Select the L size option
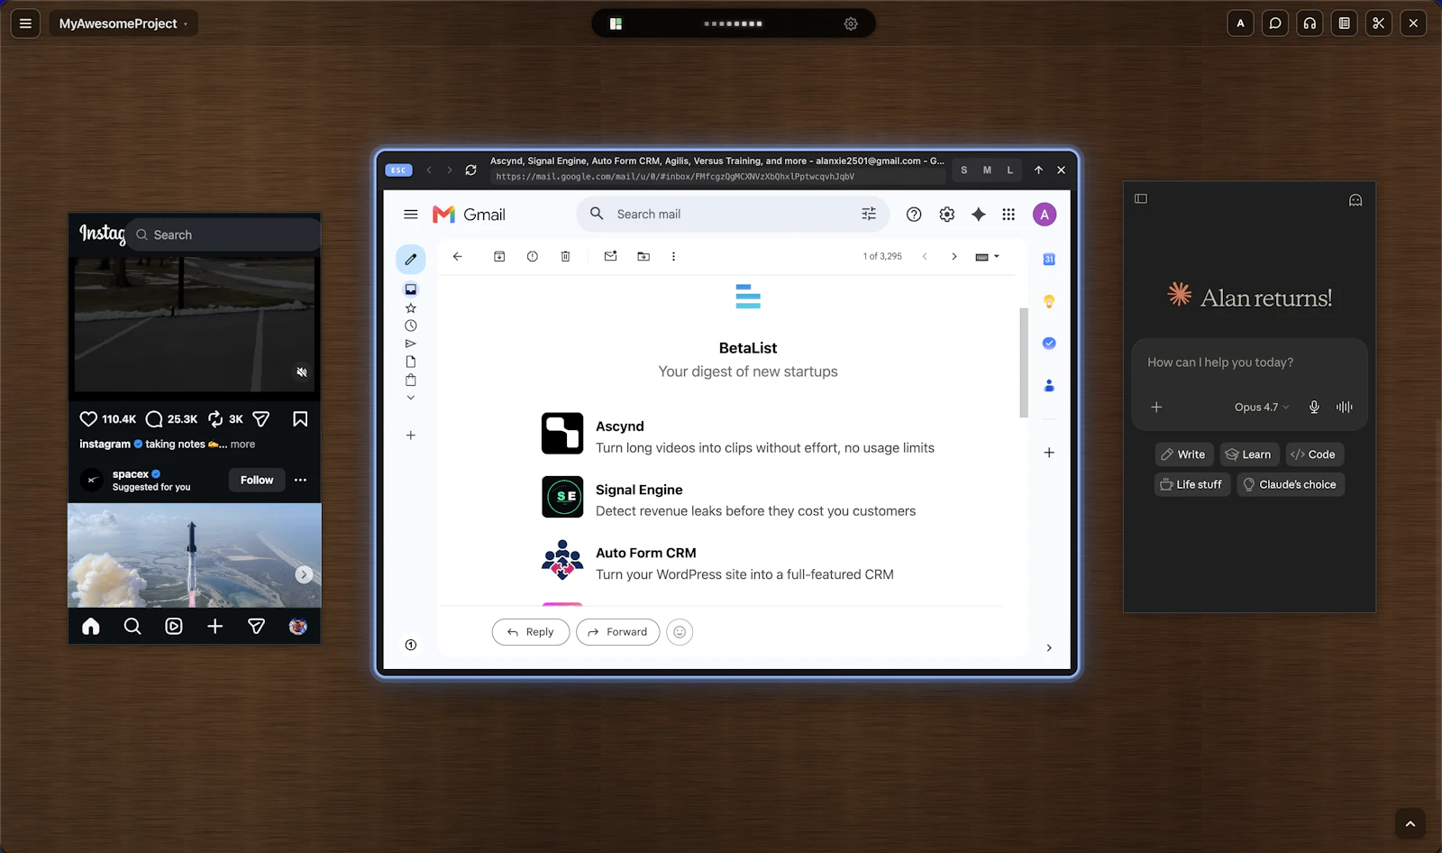 [x=1010, y=170]
